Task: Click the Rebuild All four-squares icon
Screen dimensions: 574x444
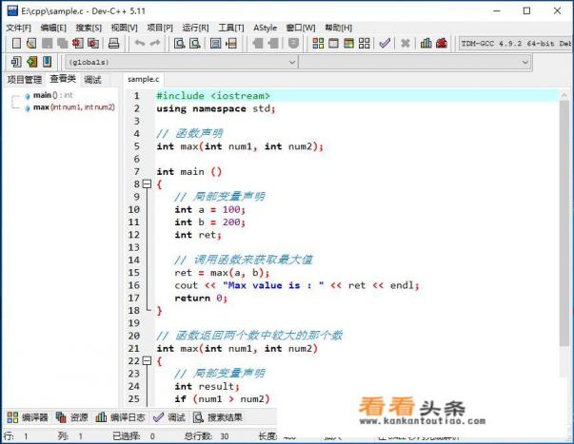Action: (x=365, y=43)
